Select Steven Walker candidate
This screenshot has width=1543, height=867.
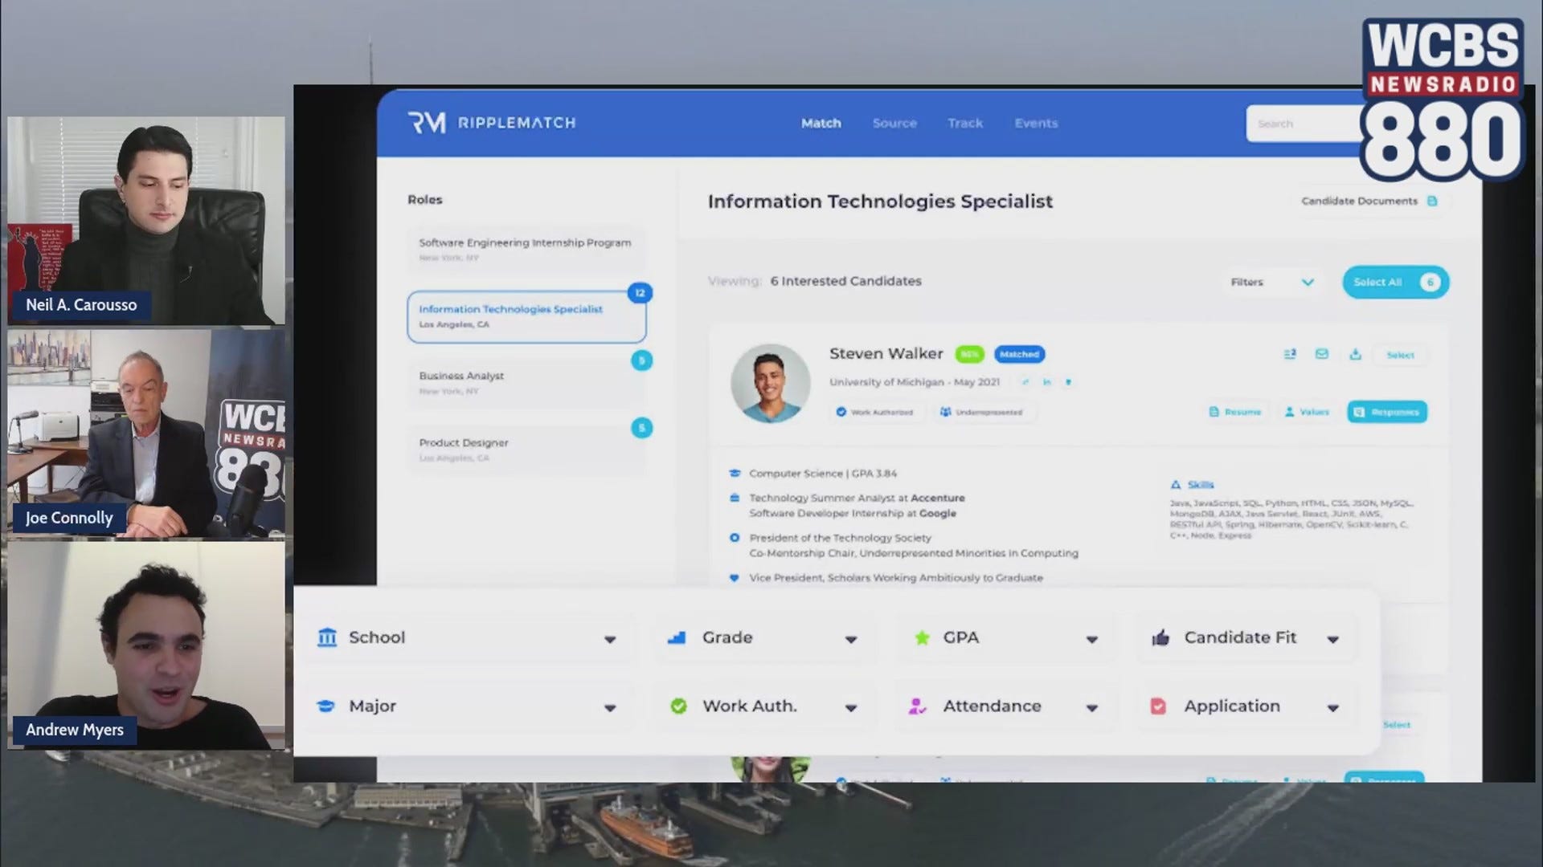click(x=1400, y=355)
